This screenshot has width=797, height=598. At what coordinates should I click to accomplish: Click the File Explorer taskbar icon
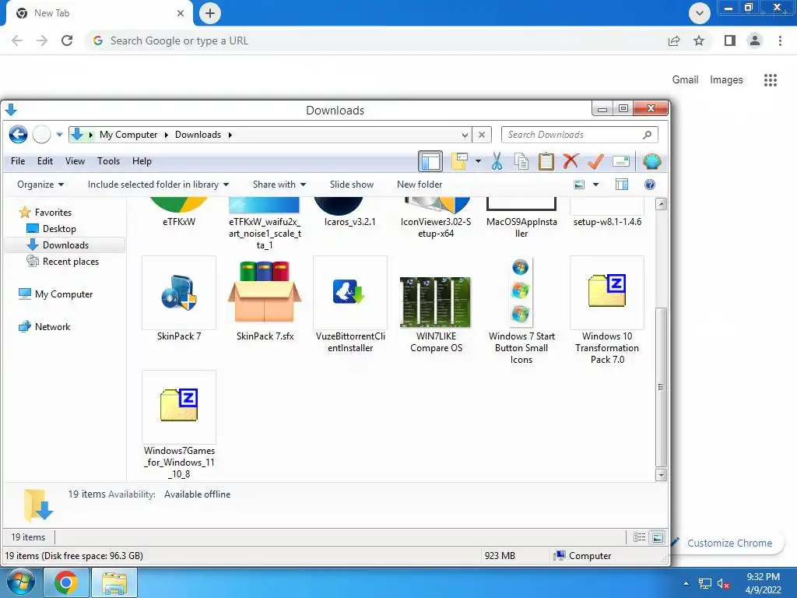114,582
